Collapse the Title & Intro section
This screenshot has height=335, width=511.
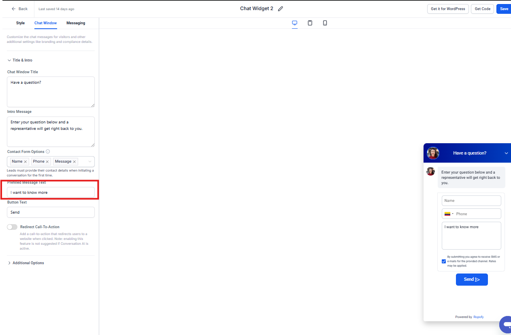pyautogui.click(x=9, y=60)
